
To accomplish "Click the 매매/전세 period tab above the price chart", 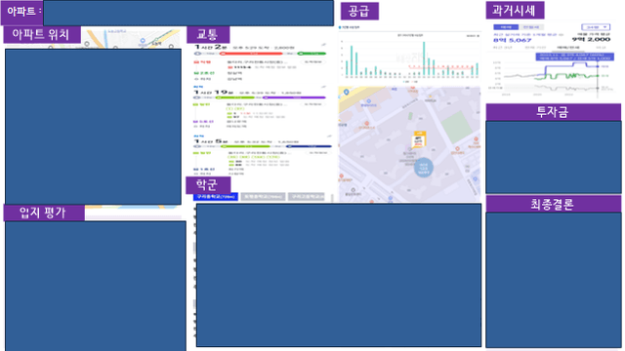I will pyautogui.click(x=568, y=48).
